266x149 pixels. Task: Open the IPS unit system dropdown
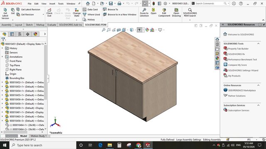[256, 140]
